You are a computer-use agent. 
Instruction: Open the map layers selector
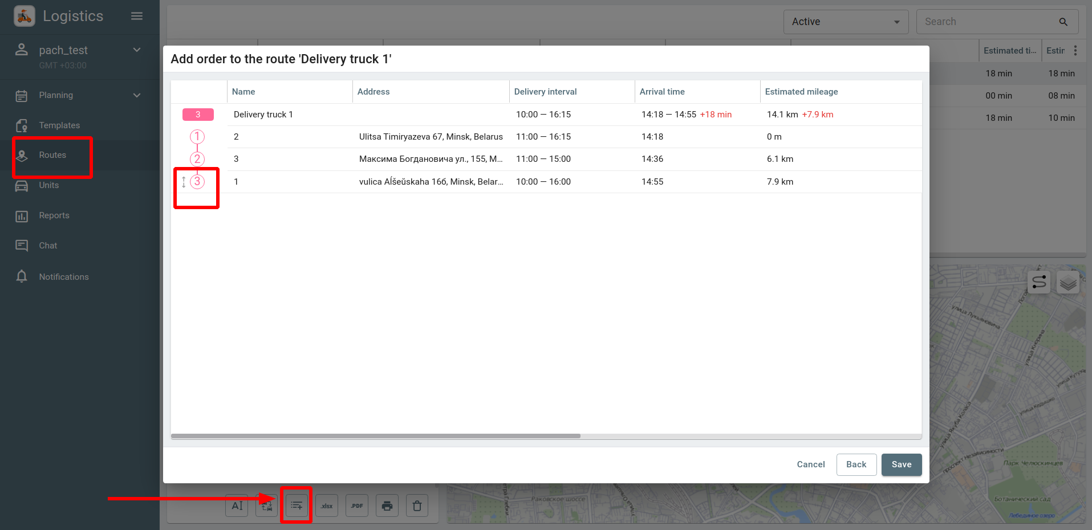click(x=1067, y=282)
